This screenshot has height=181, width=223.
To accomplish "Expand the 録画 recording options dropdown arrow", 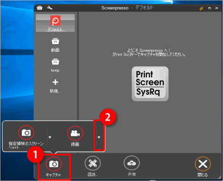I will 99,137.
